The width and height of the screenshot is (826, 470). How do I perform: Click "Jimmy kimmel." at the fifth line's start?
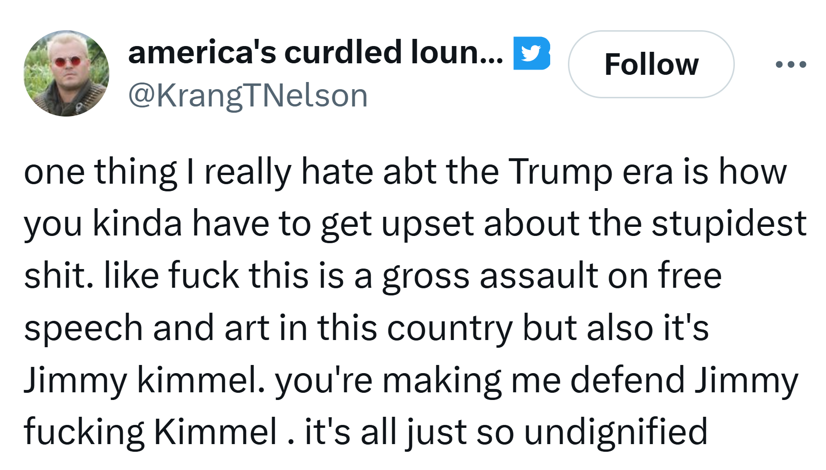[x=144, y=380]
